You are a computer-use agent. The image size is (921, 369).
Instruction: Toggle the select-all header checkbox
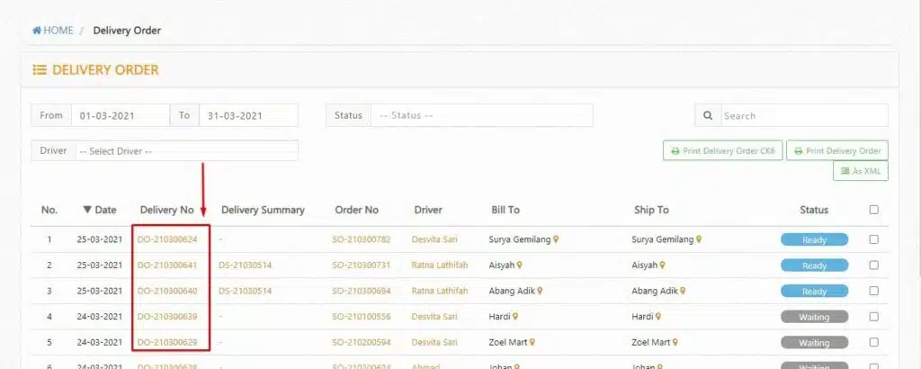[874, 210]
